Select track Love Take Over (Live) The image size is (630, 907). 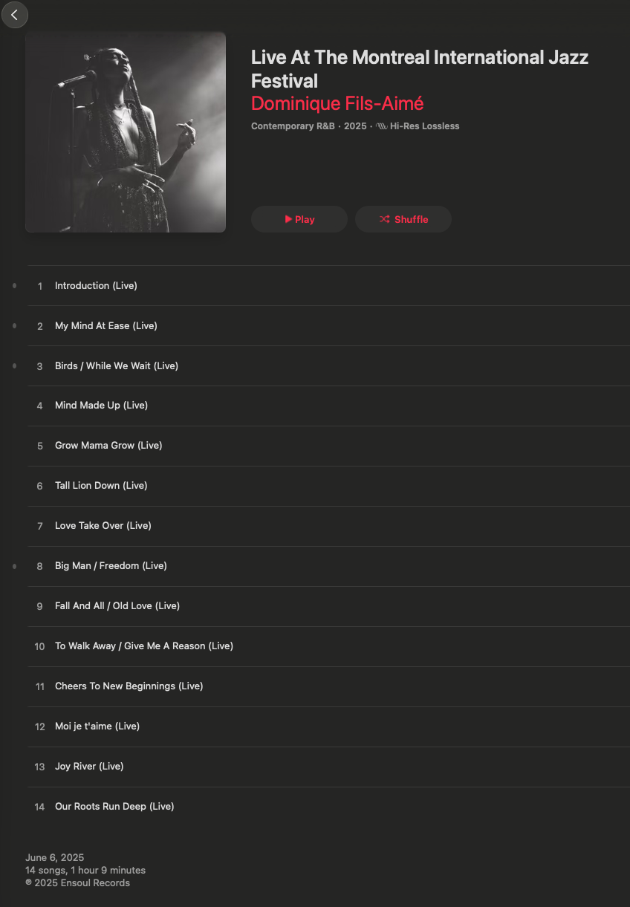[x=328, y=526]
